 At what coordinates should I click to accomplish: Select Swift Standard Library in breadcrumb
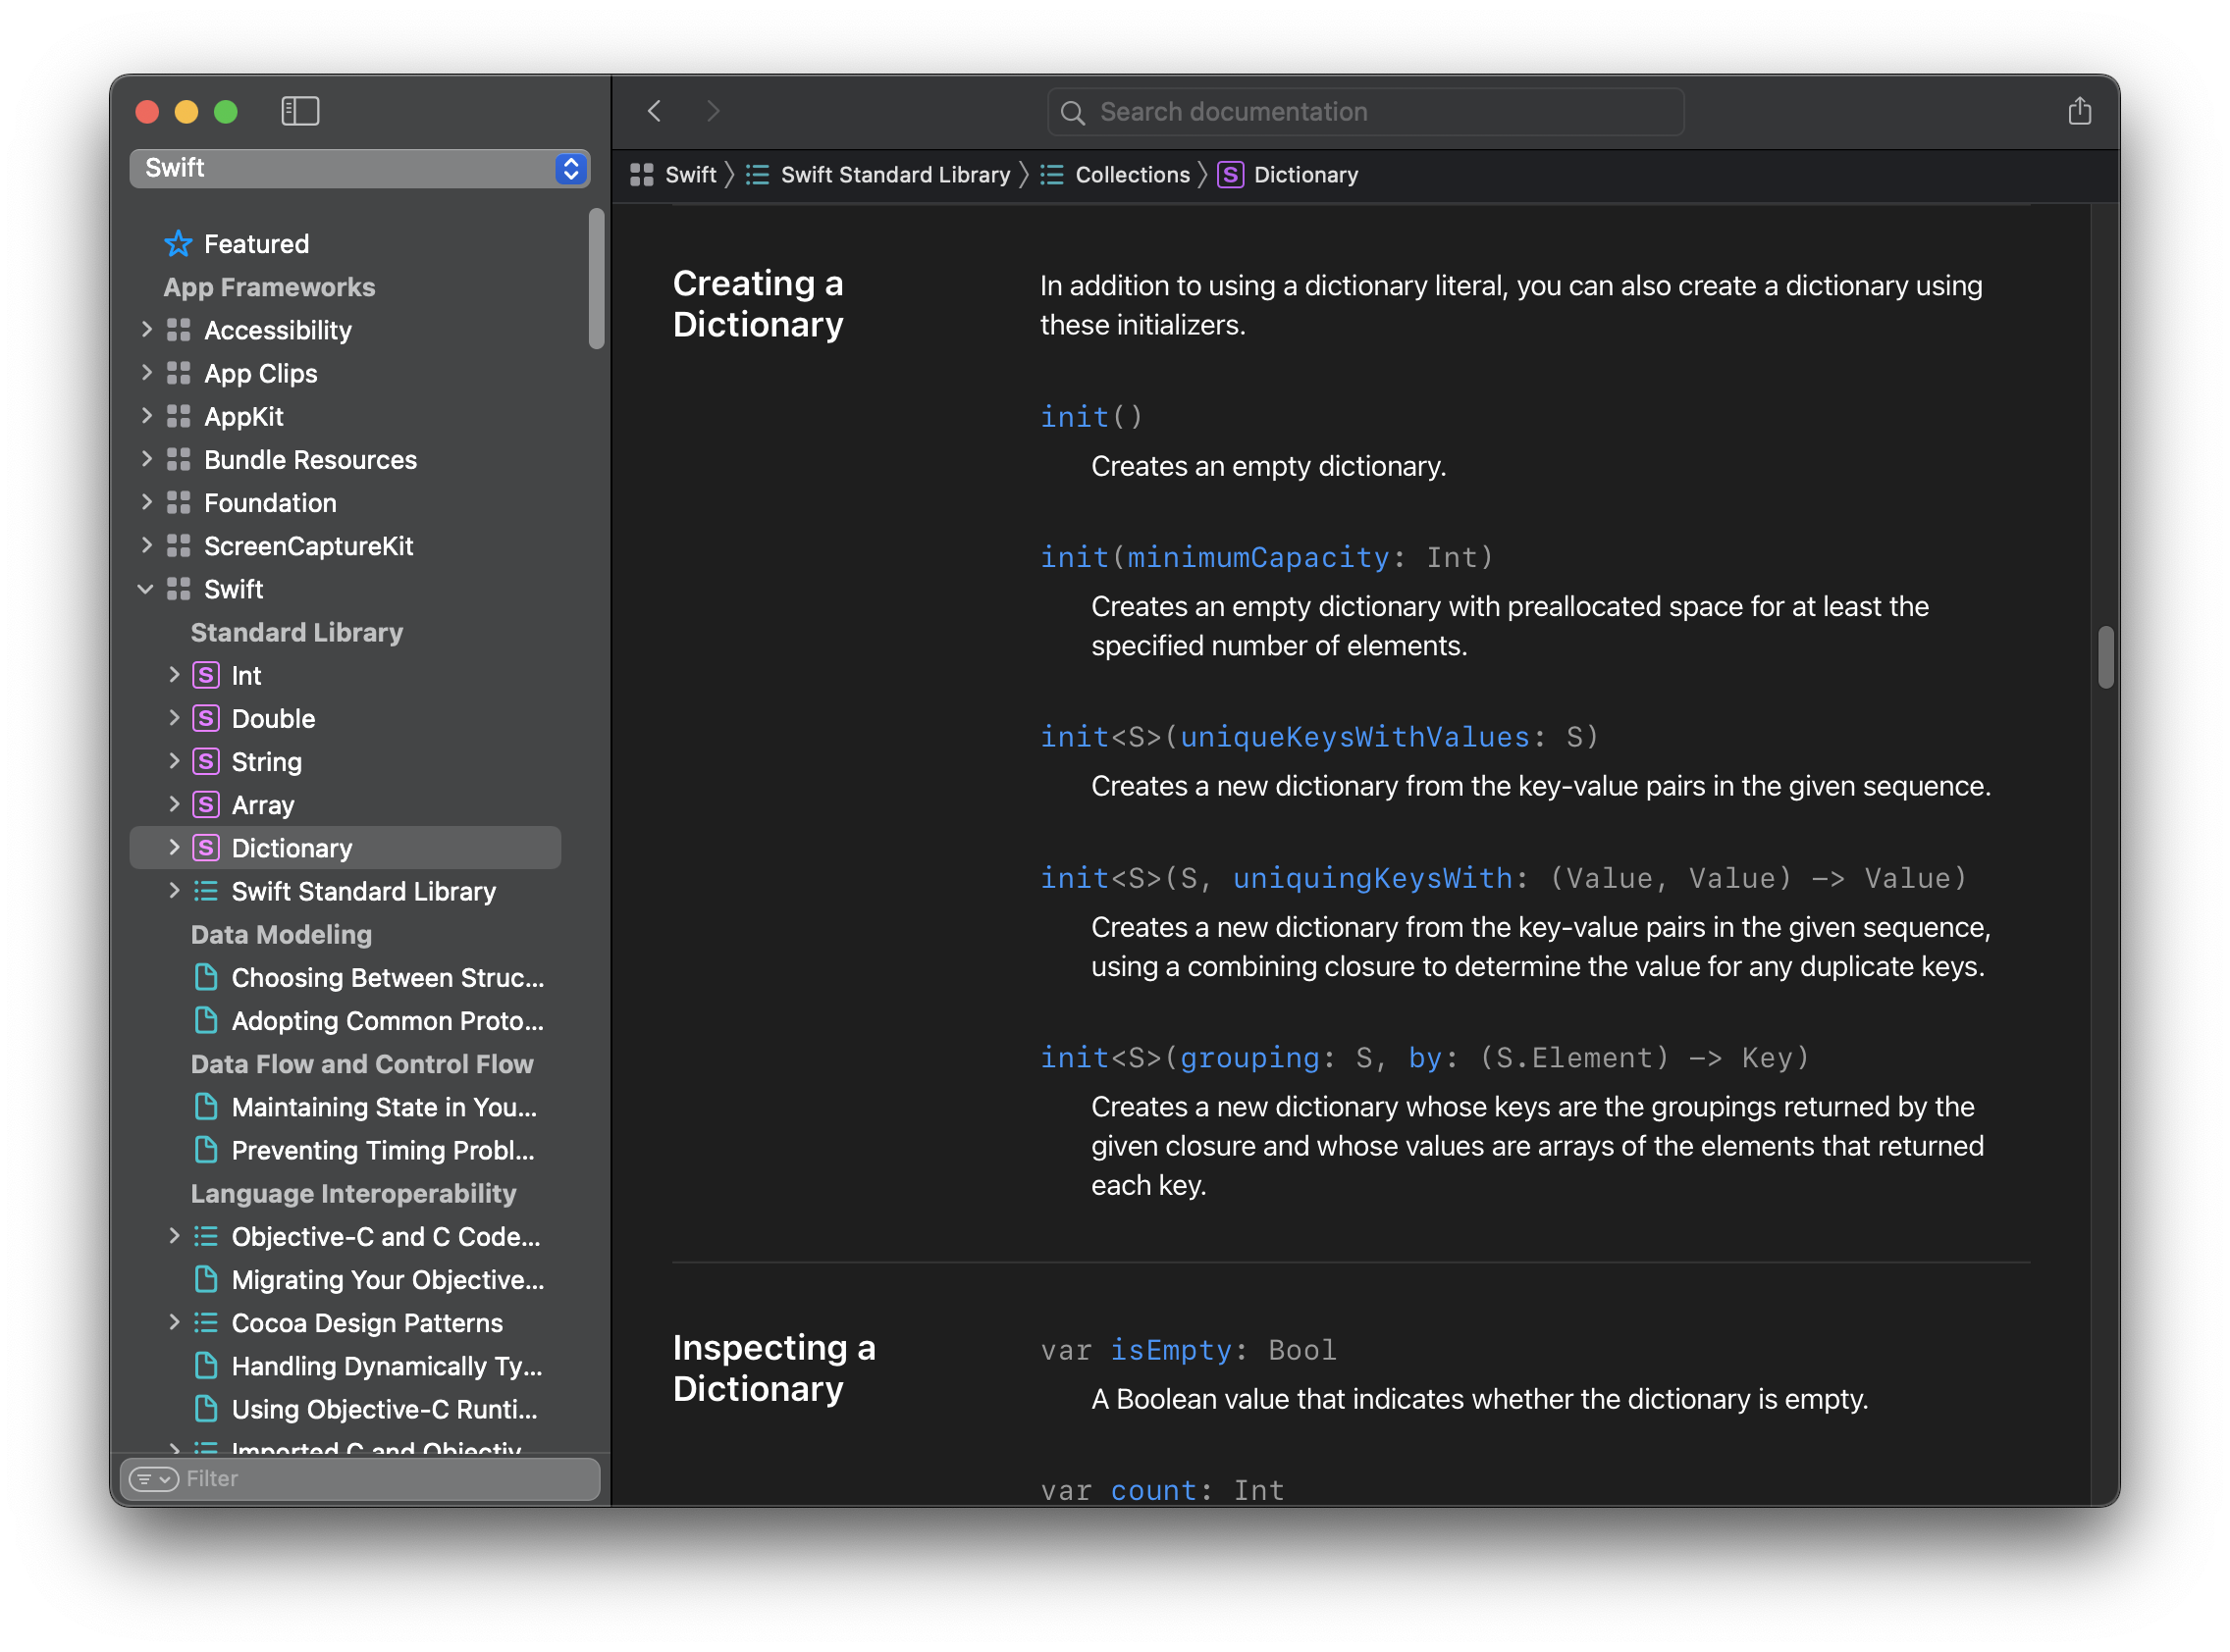coord(895,174)
